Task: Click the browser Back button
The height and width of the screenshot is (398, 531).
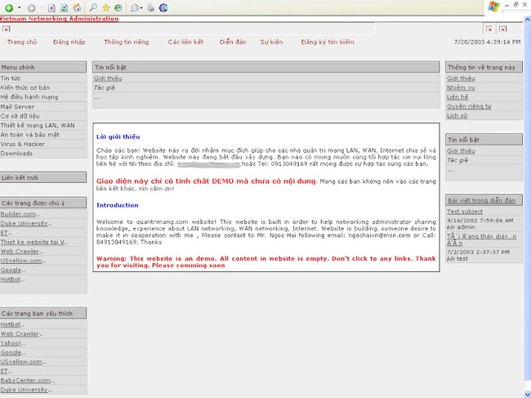Action: (7, 7)
